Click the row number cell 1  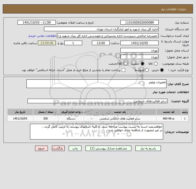pos(185,118)
